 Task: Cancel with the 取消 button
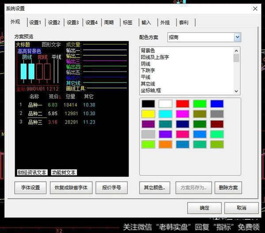pyautogui.click(x=241, y=208)
